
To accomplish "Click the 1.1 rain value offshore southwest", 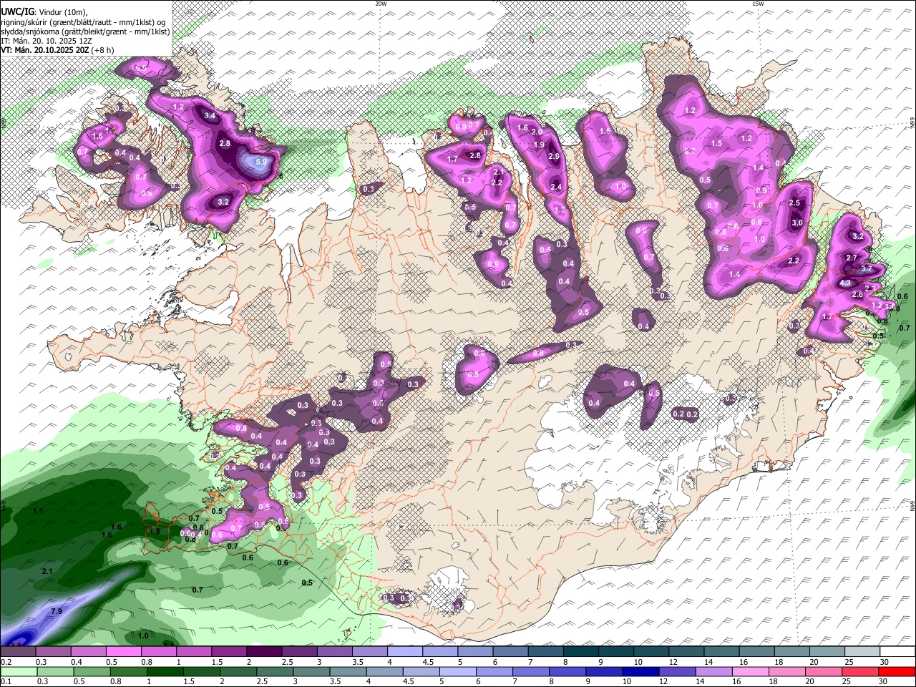I will pos(38,511).
